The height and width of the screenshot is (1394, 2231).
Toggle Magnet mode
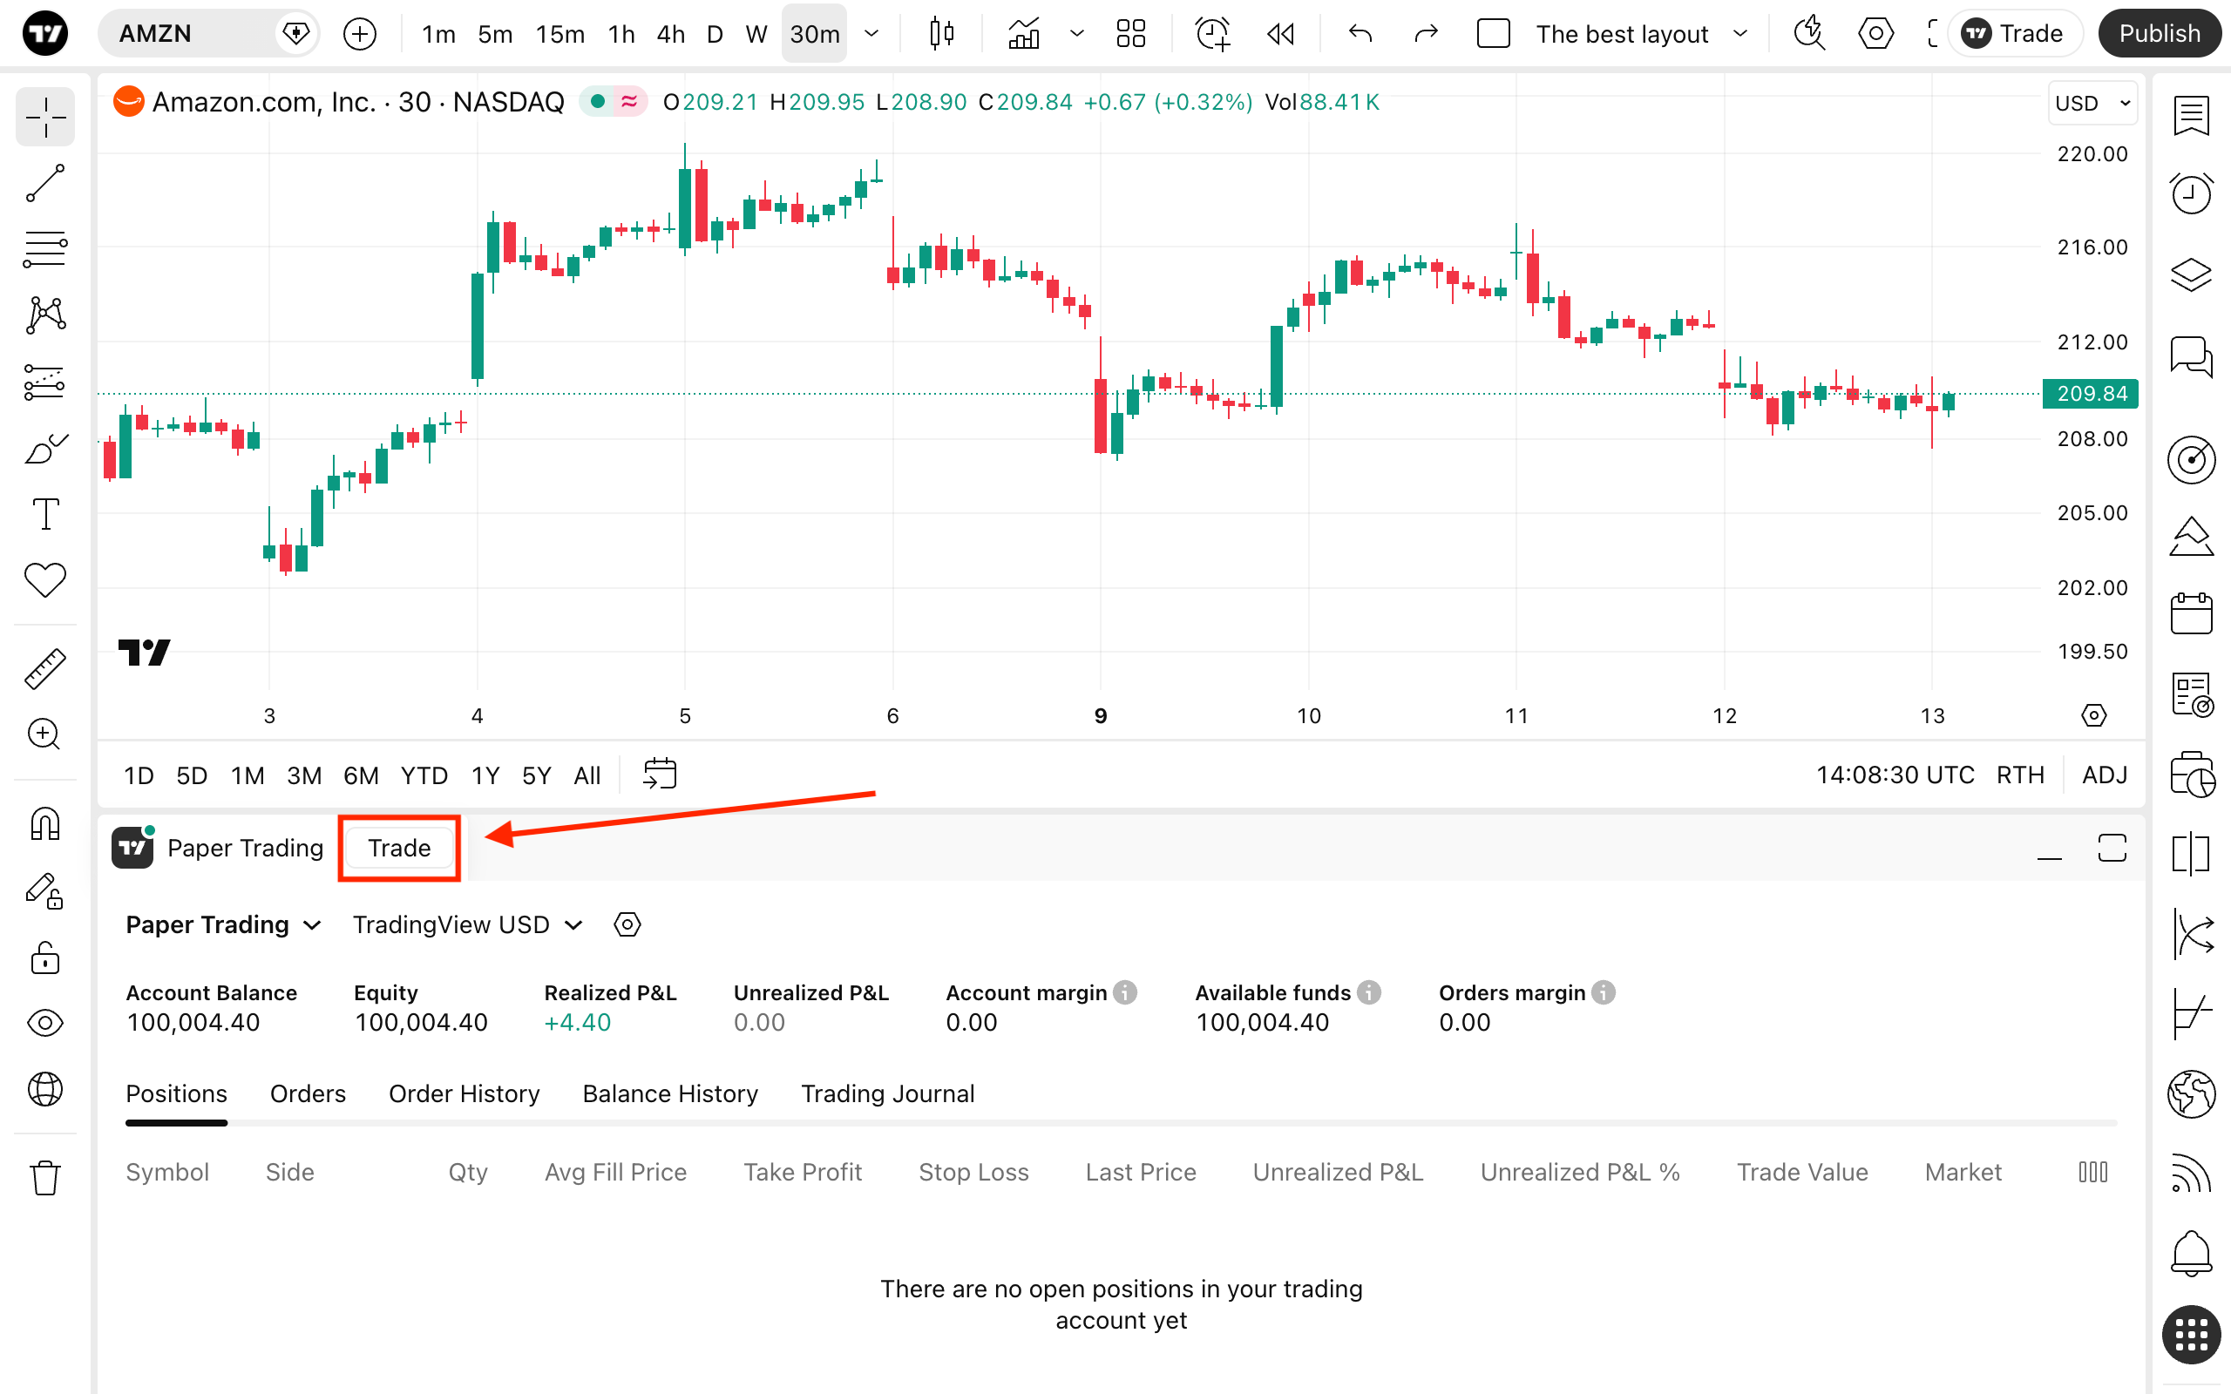tap(45, 823)
